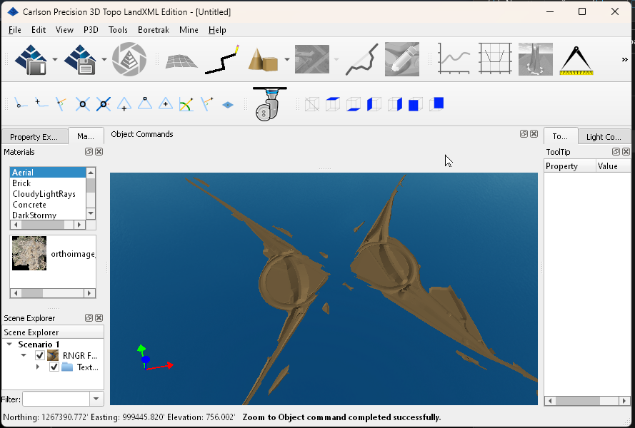Select the polyline drawing pencil tool

pos(222,59)
